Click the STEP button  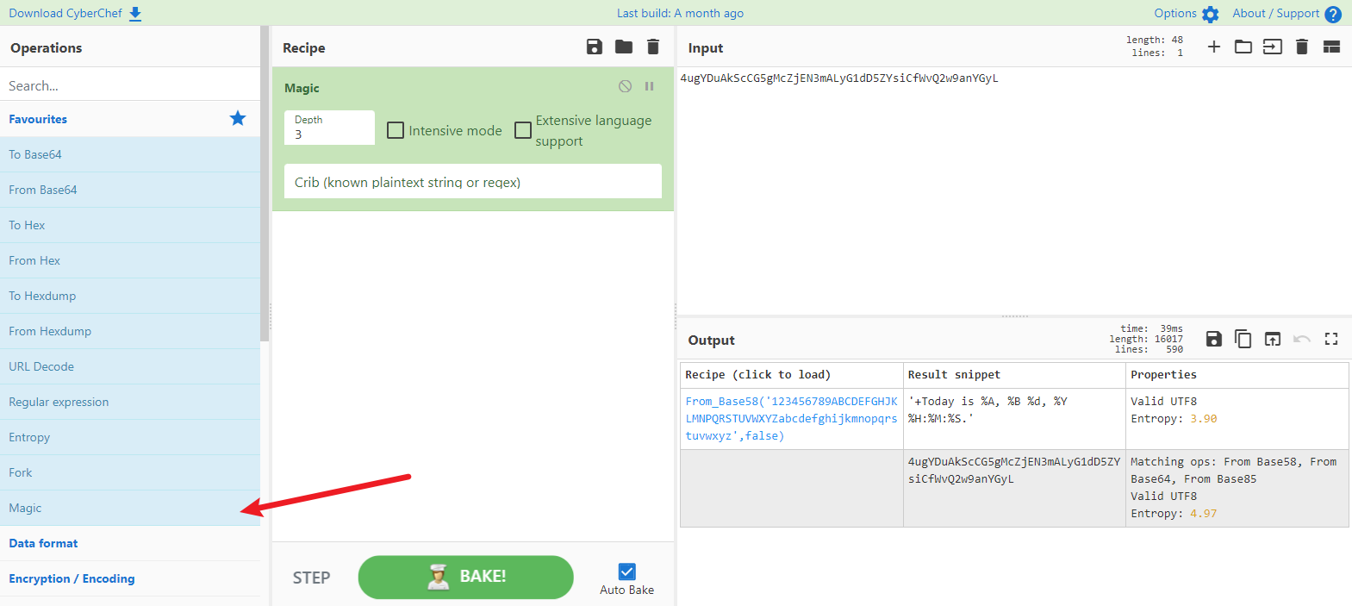[311, 578]
